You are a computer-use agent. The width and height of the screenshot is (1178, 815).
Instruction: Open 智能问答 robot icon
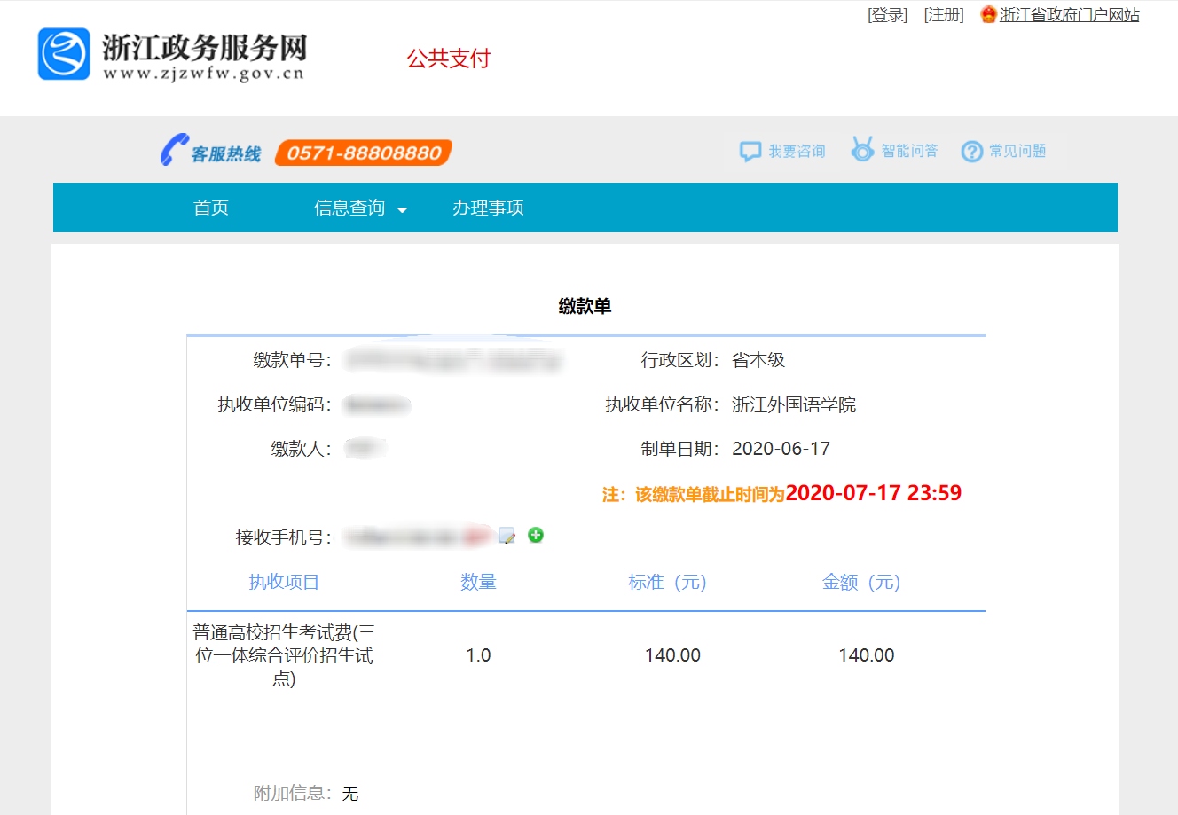[x=862, y=150]
